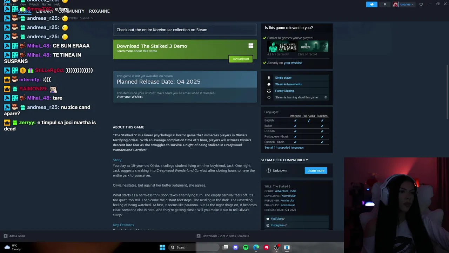Click the YouTube icon
The image size is (449, 253).
coord(268,219)
